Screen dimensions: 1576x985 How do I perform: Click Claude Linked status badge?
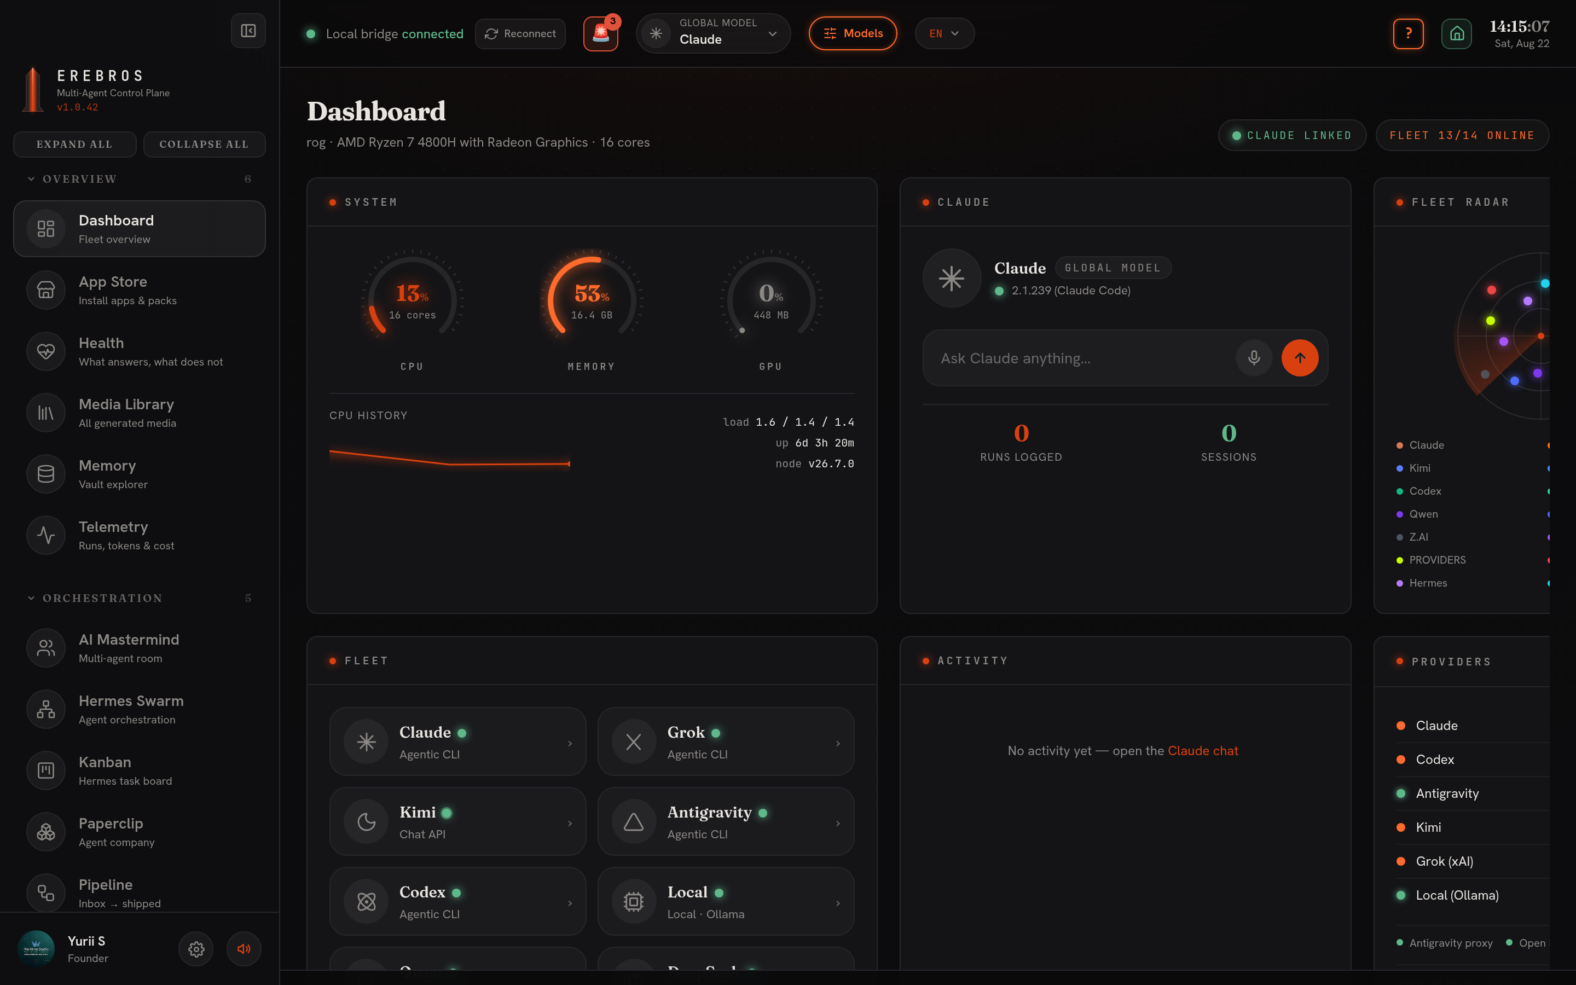(x=1292, y=135)
